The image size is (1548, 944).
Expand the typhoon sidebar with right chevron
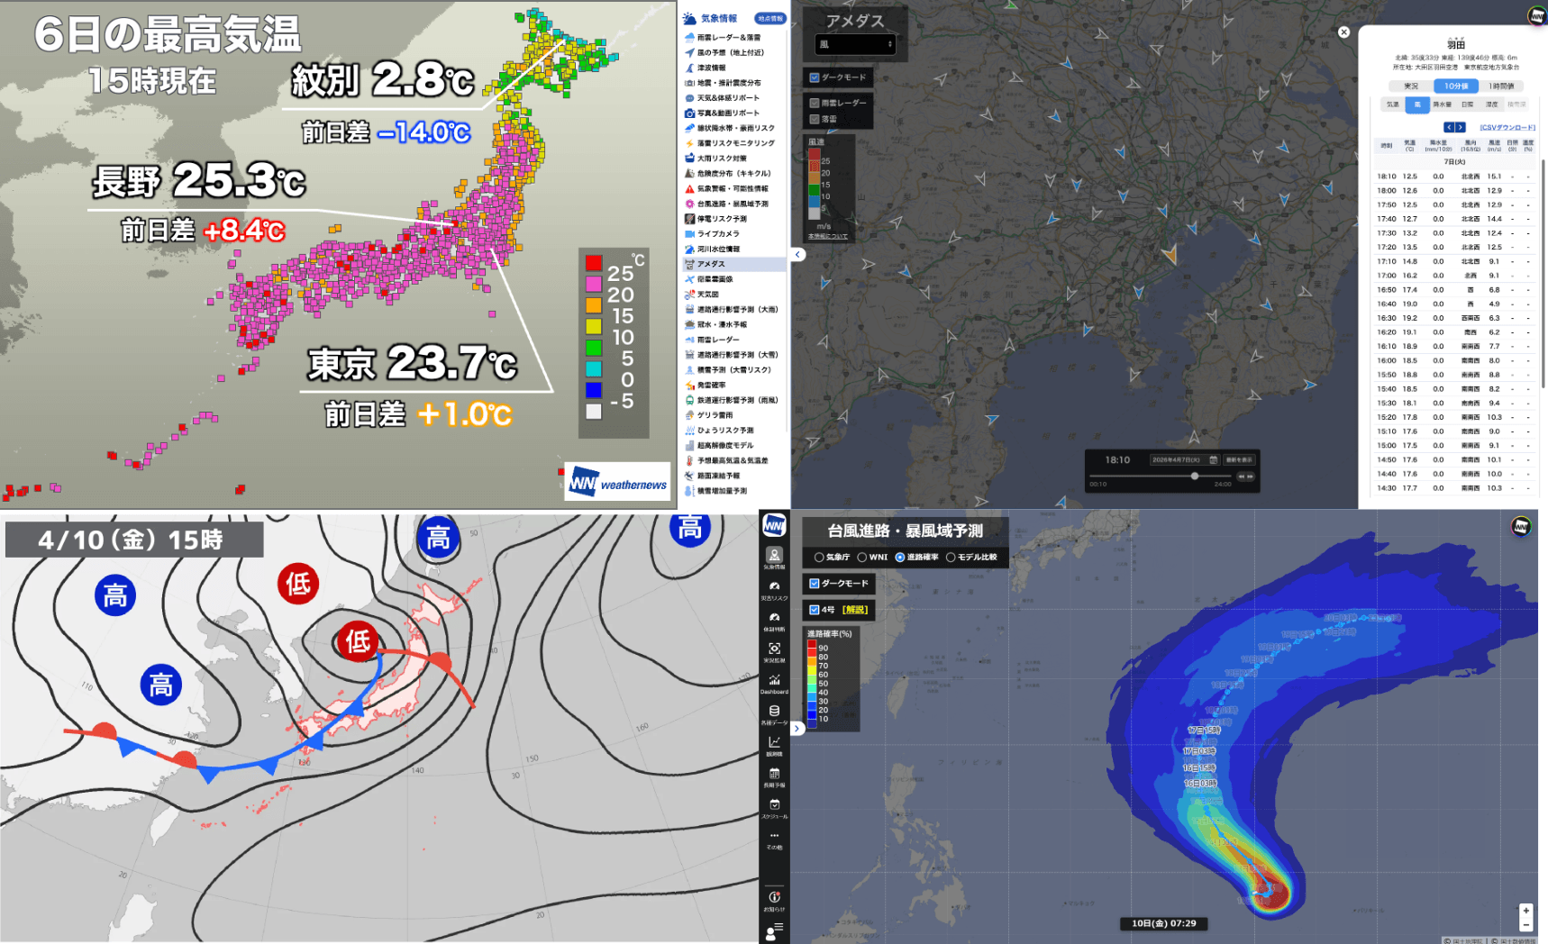[x=797, y=728]
